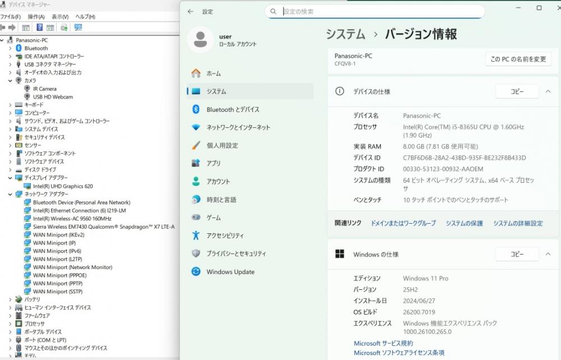Select the IR Camera device

(x=45, y=89)
